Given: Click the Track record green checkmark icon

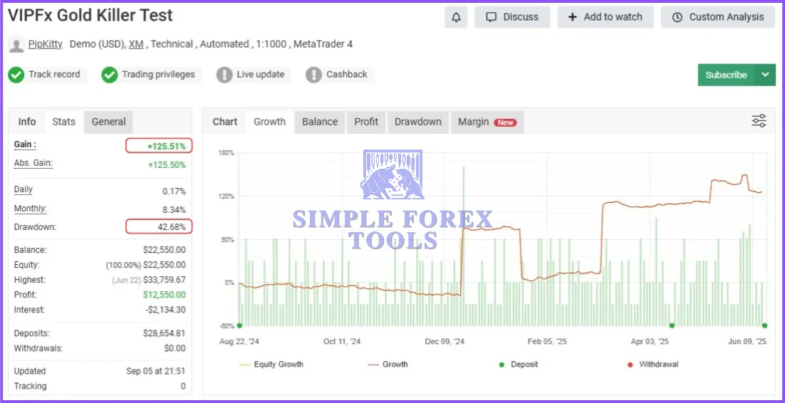Looking at the screenshot, I should coord(16,75).
